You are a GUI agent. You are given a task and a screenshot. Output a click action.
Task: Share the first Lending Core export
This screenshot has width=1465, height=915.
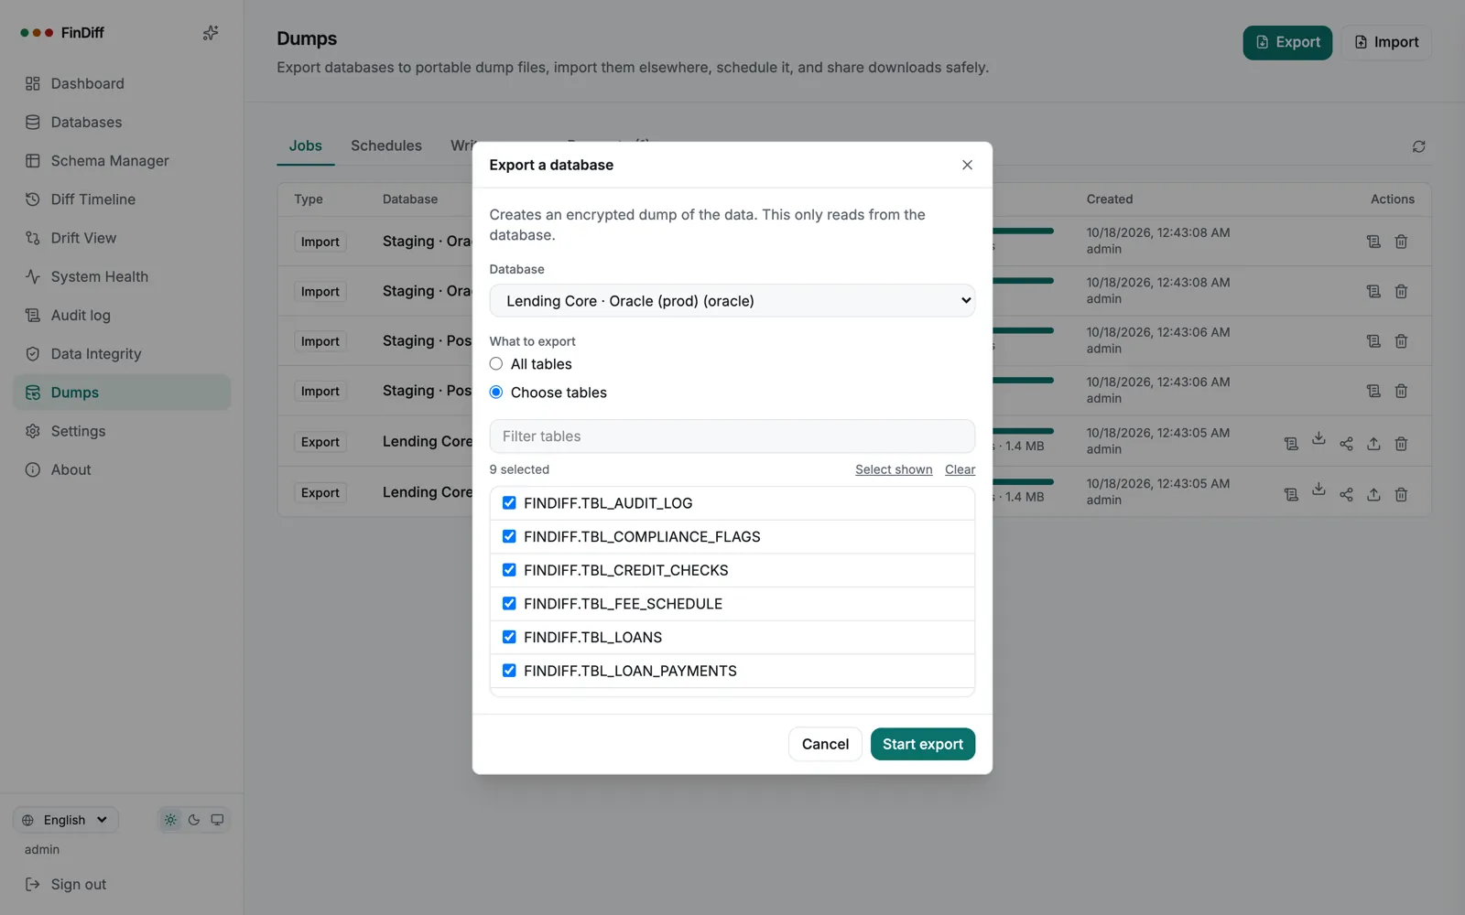tap(1346, 444)
